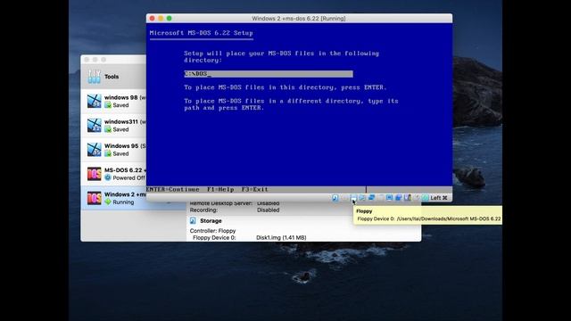Open the Tools entry in VirtualBox Manager

[x=113, y=77]
